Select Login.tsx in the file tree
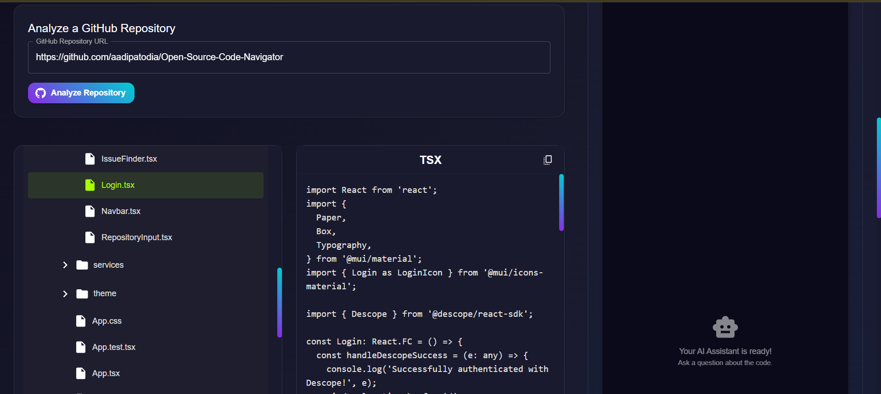881x394 pixels. (x=146, y=185)
